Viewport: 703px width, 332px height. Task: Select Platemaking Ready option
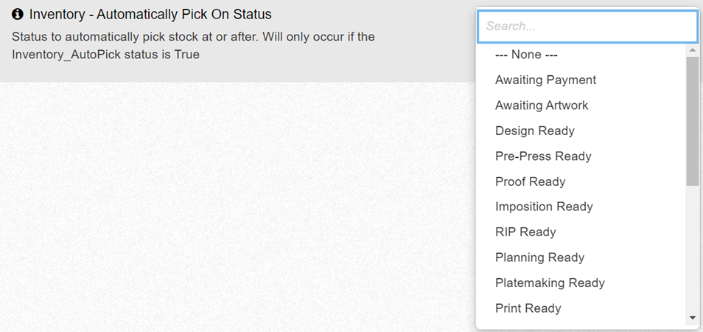(550, 283)
